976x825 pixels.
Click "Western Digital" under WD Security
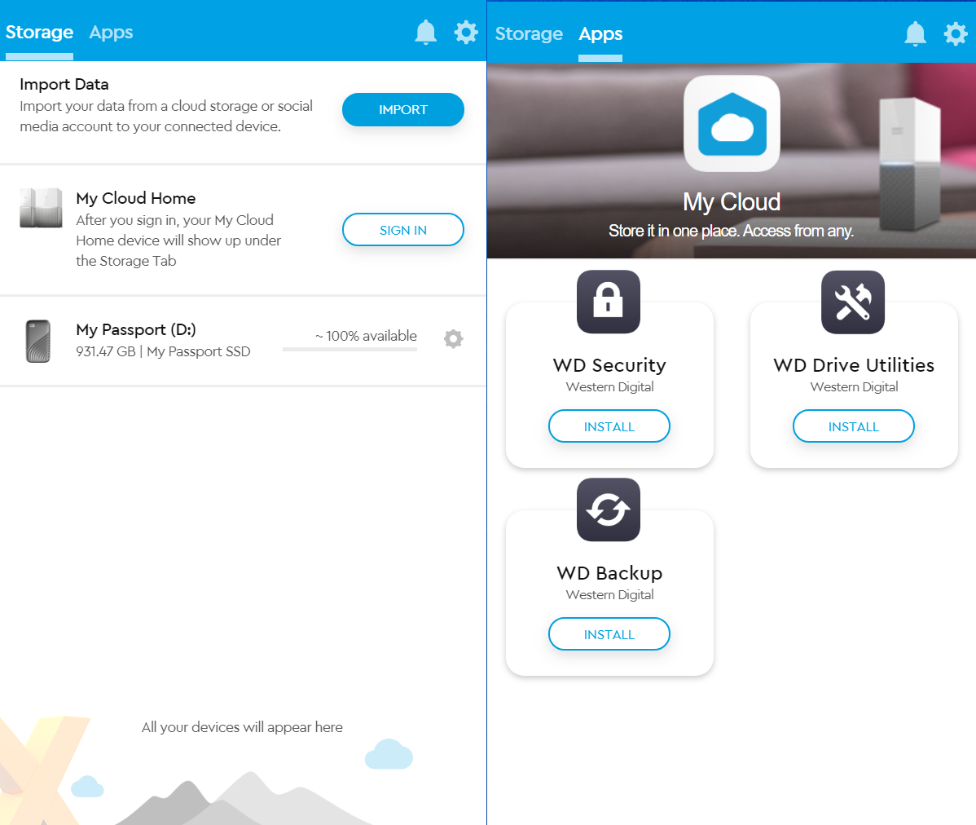tap(609, 386)
